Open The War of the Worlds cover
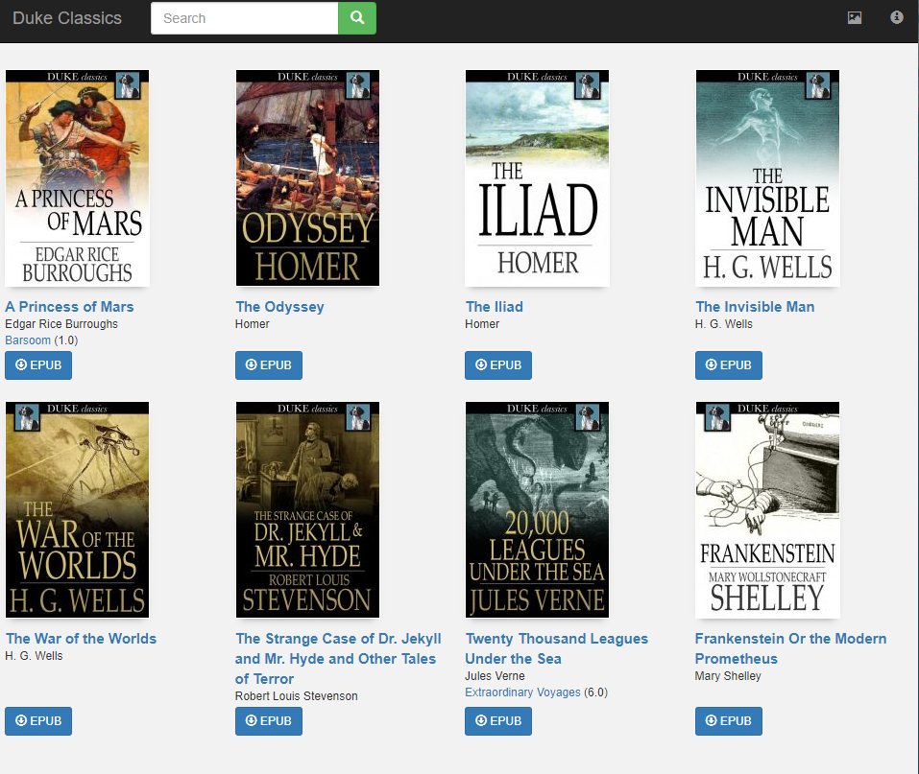Screen dimensions: 919x774 [x=78, y=510]
